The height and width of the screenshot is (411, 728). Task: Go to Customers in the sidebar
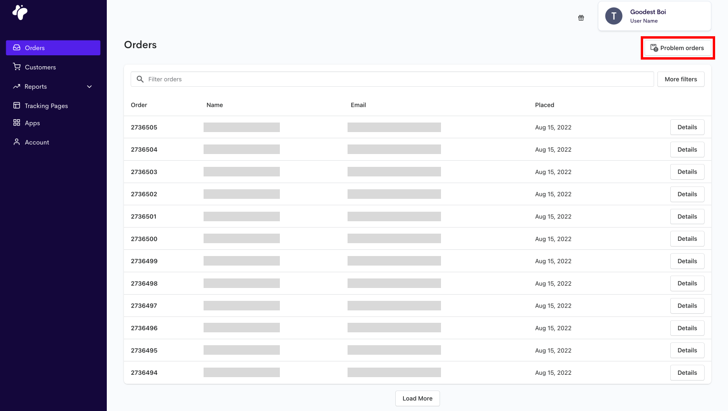[x=40, y=67]
